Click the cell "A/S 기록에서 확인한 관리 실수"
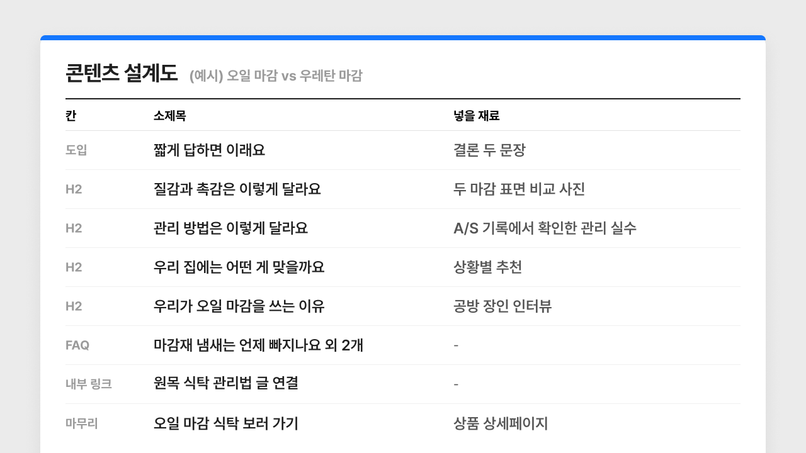Viewport: 806px width, 453px height. click(x=545, y=228)
